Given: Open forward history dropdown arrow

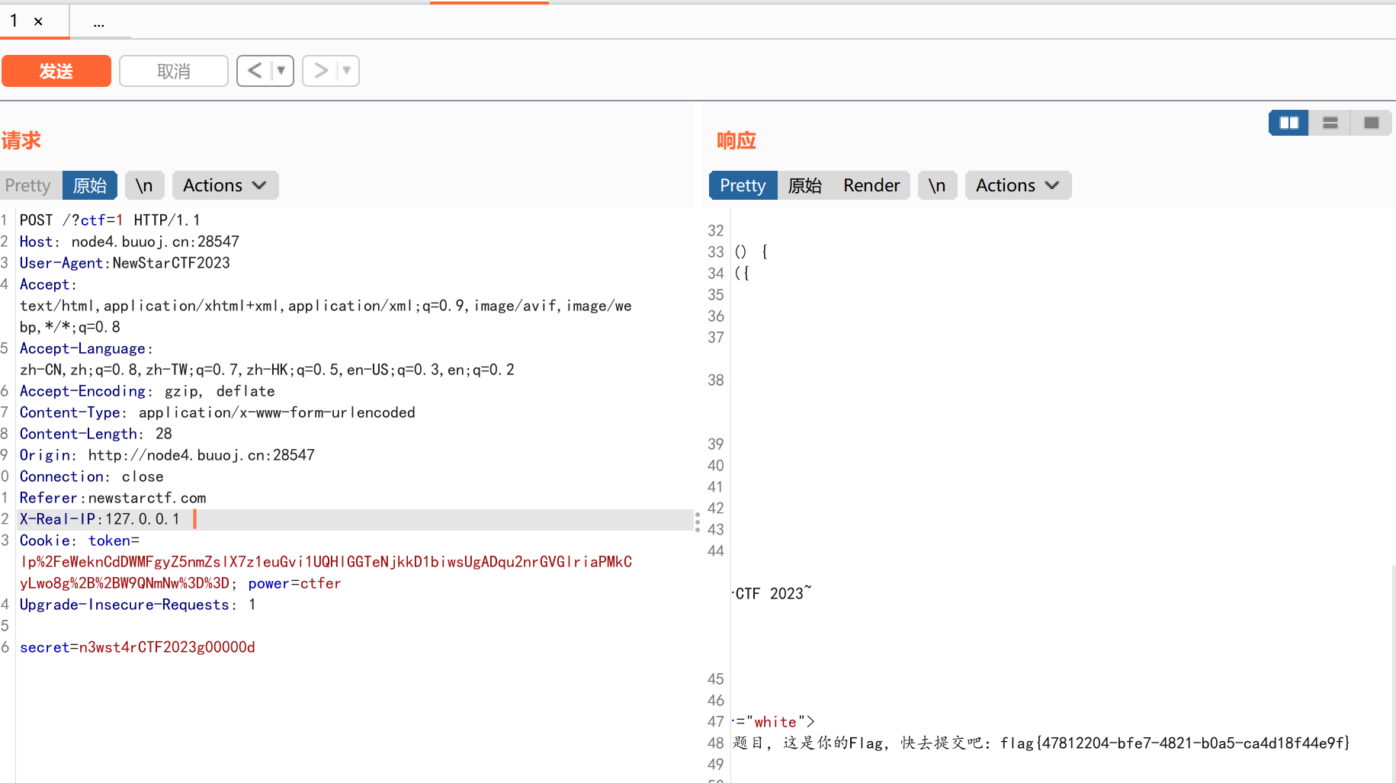Looking at the screenshot, I should pyautogui.click(x=347, y=71).
